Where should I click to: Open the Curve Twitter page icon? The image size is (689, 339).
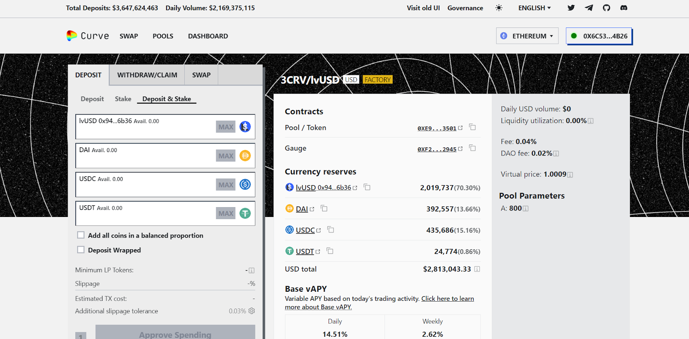tap(571, 8)
